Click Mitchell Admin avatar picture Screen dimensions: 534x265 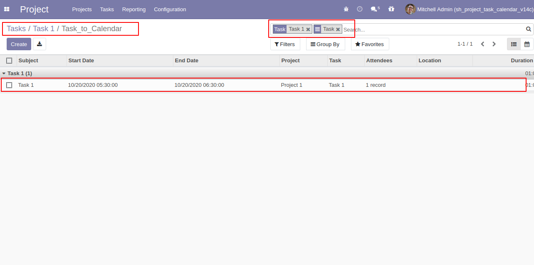click(410, 9)
